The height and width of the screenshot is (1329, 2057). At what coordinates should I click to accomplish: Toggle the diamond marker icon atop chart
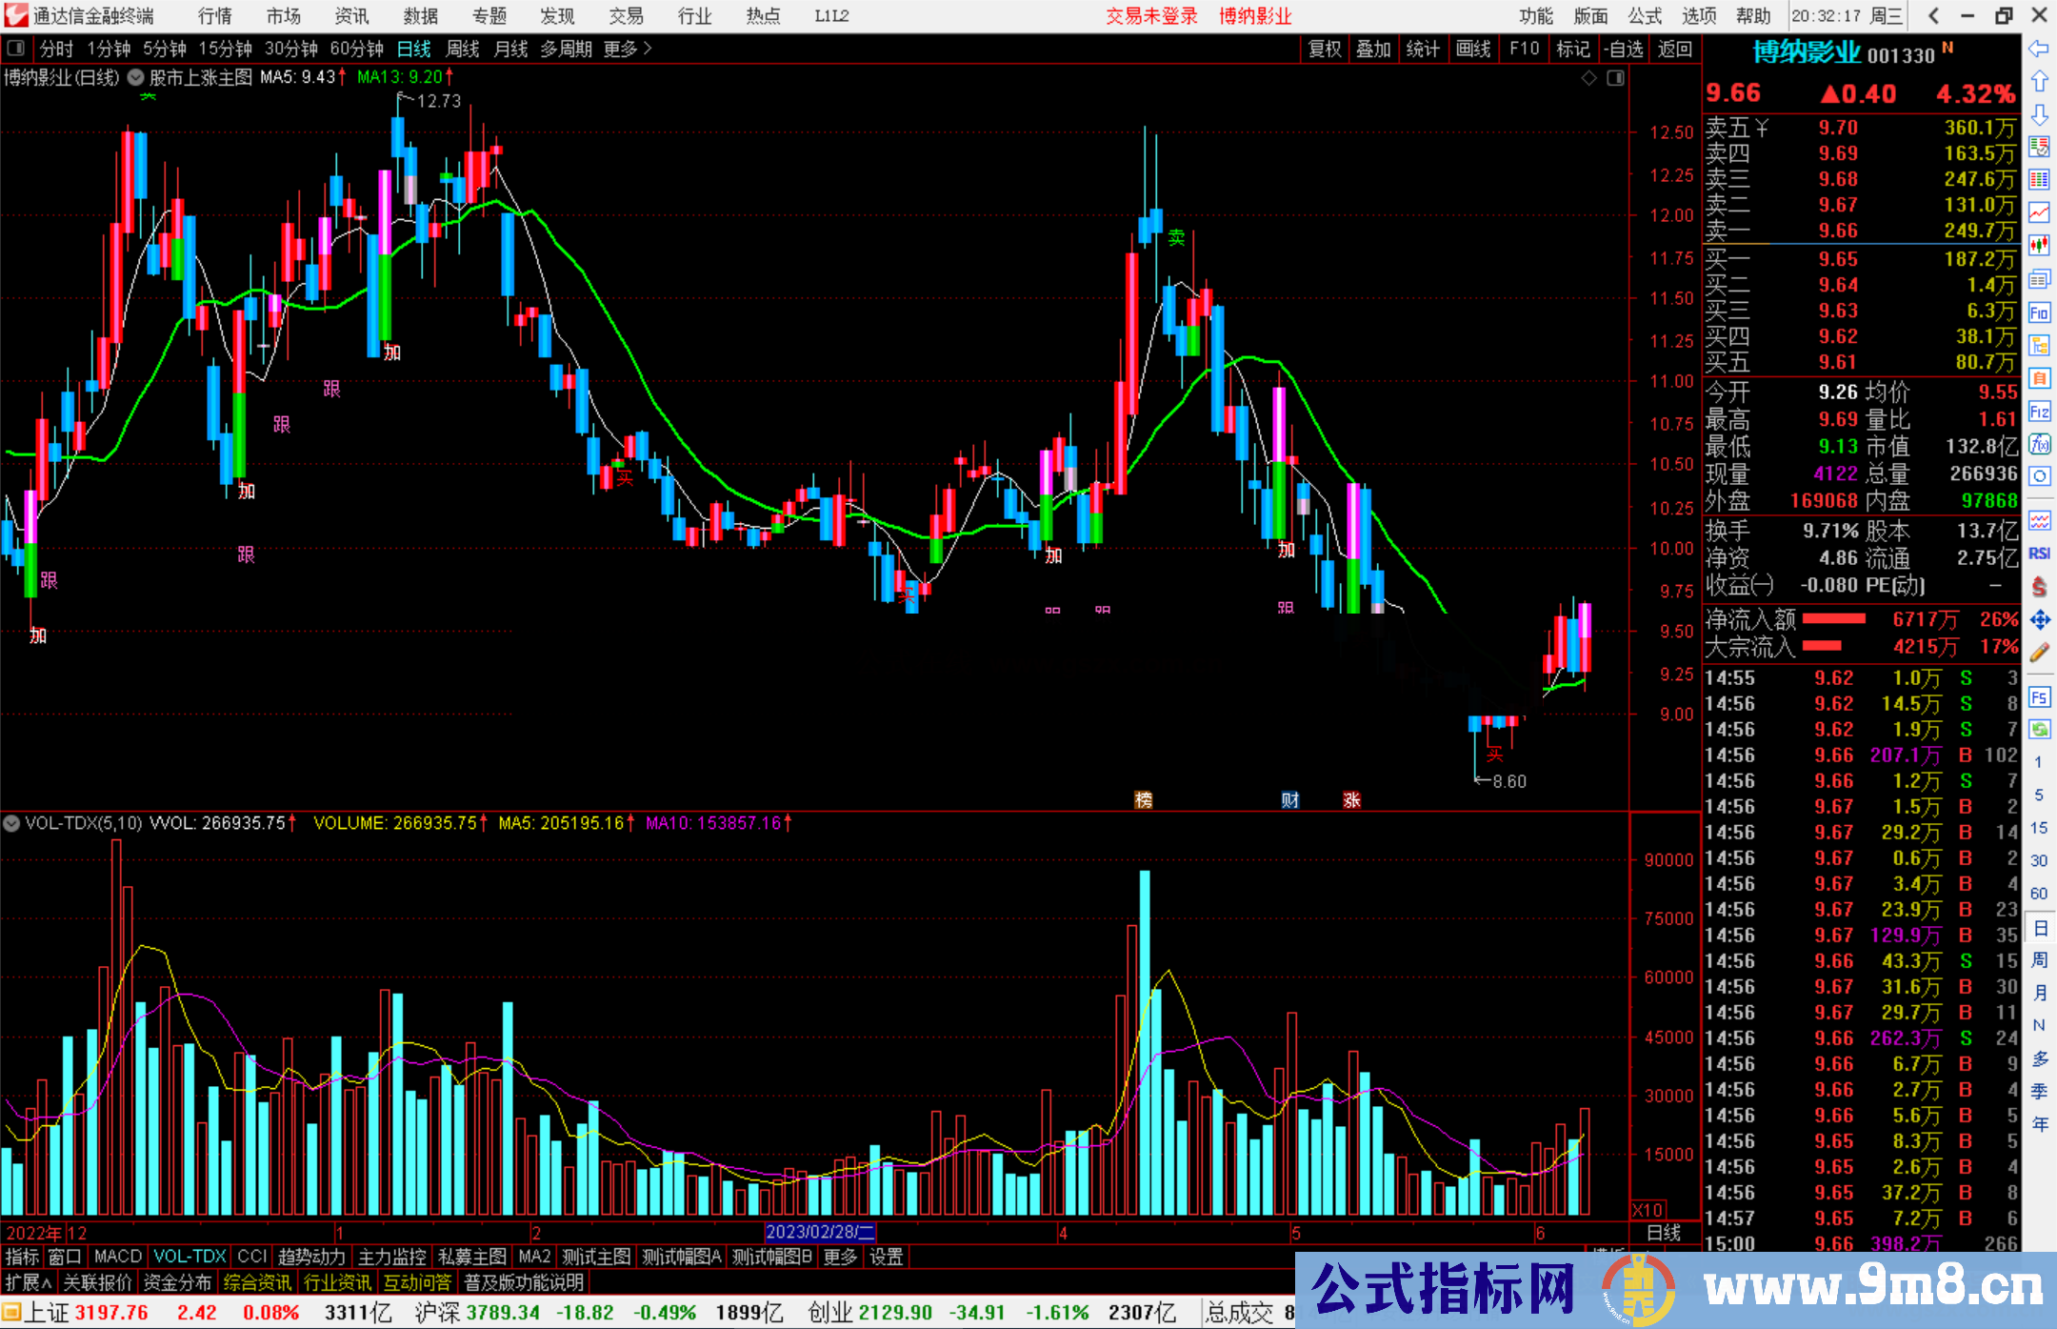(x=1588, y=78)
